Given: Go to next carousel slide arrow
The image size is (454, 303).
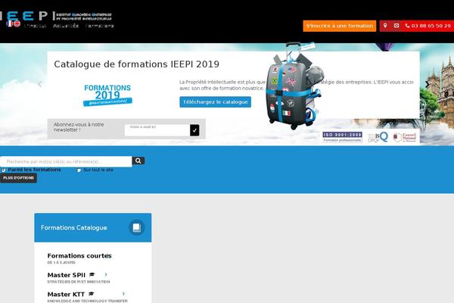Looking at the screenshot, I should [427, 84].
